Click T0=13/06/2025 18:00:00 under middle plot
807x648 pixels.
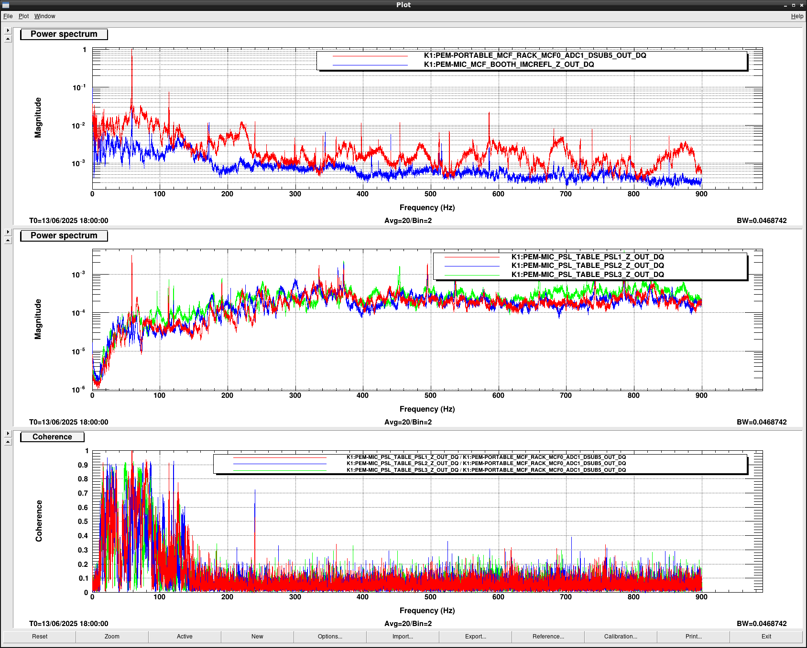pos(69,422)
